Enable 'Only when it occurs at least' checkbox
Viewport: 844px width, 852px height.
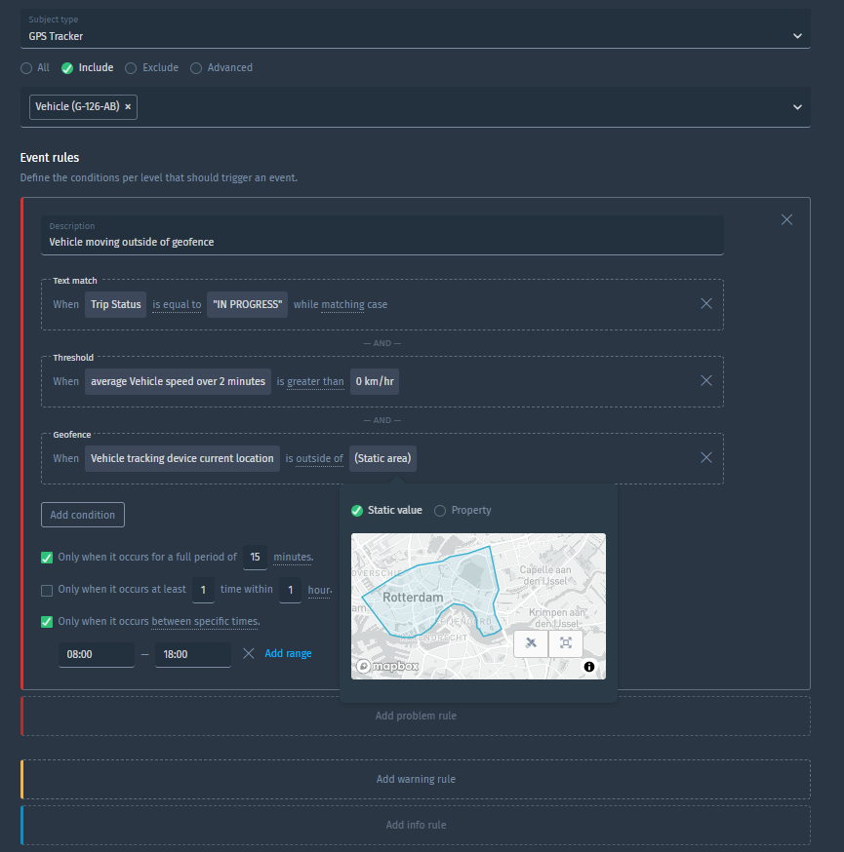point(46,590)
